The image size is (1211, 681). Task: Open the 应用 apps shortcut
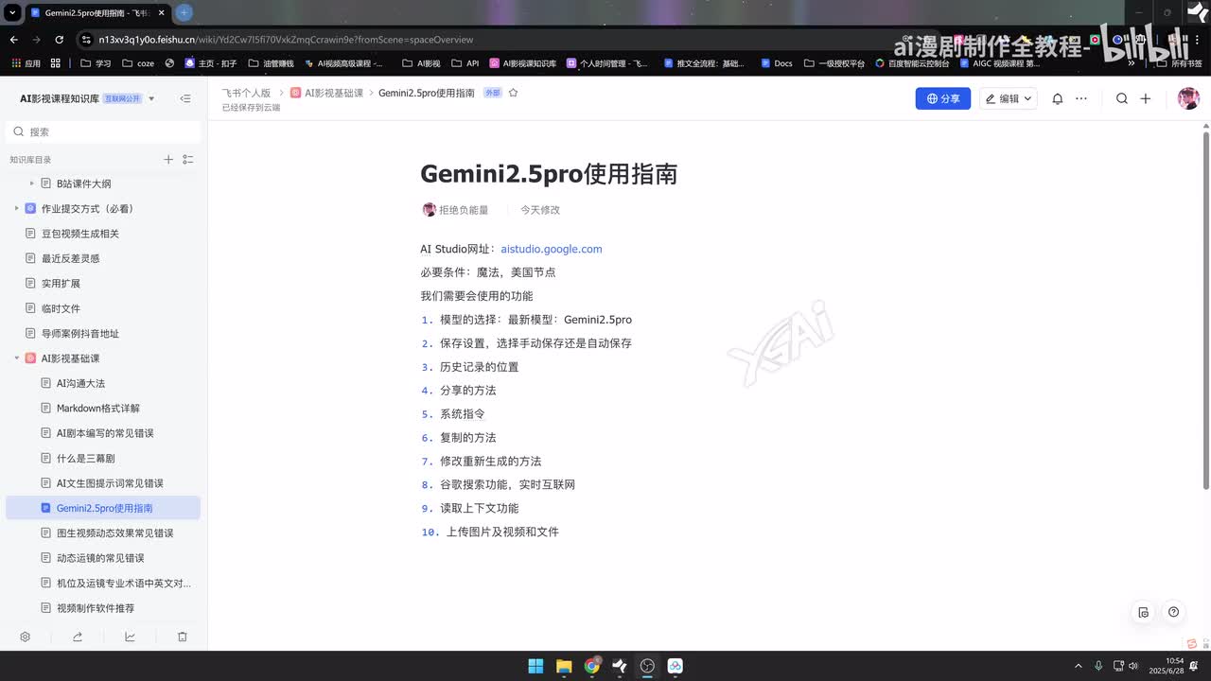click(26, 63)
